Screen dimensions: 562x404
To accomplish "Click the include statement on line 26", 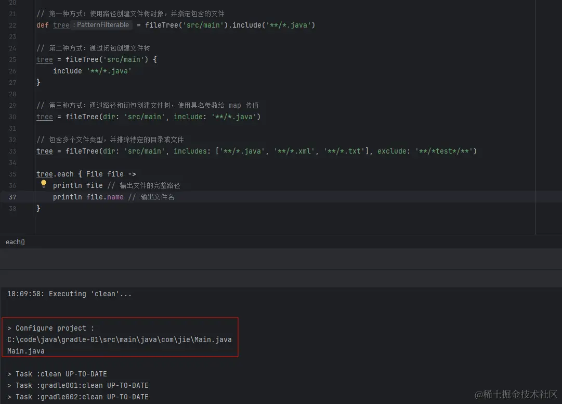I will [x=92, y=71].
